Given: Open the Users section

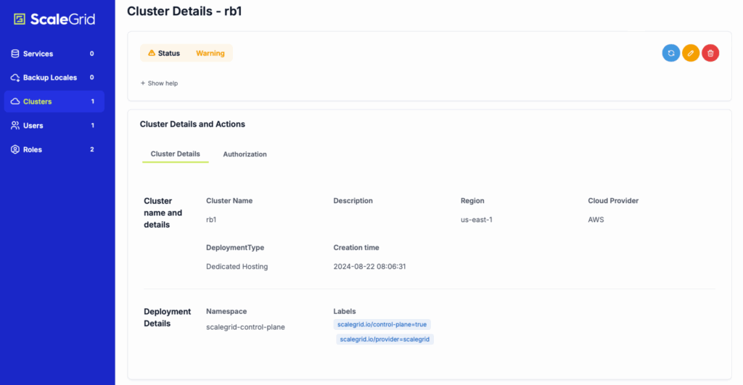Looking at the screenshot, I should click(x=33, y=125).
